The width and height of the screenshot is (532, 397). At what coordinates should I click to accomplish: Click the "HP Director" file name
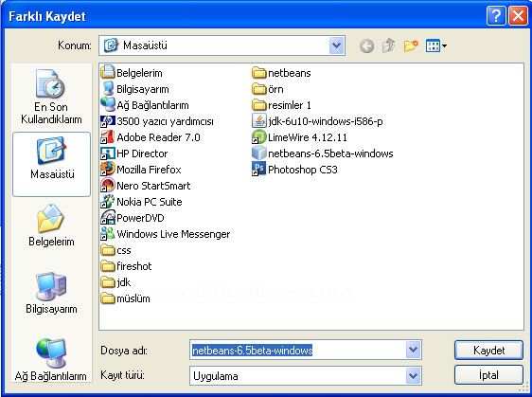(x=142, y=153)
